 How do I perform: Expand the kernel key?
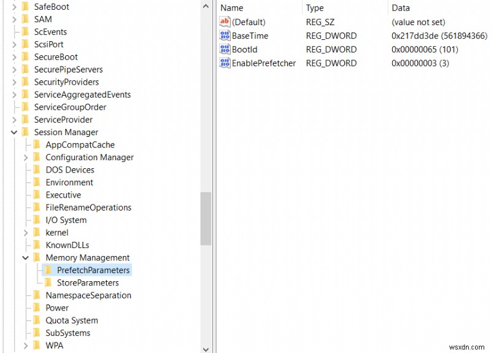click(x=26, y=233)
